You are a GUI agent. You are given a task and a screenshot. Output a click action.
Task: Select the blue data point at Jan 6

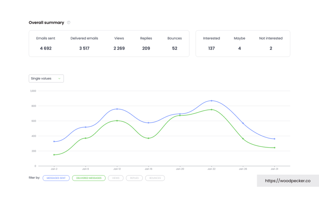click(x=85, y=127)
